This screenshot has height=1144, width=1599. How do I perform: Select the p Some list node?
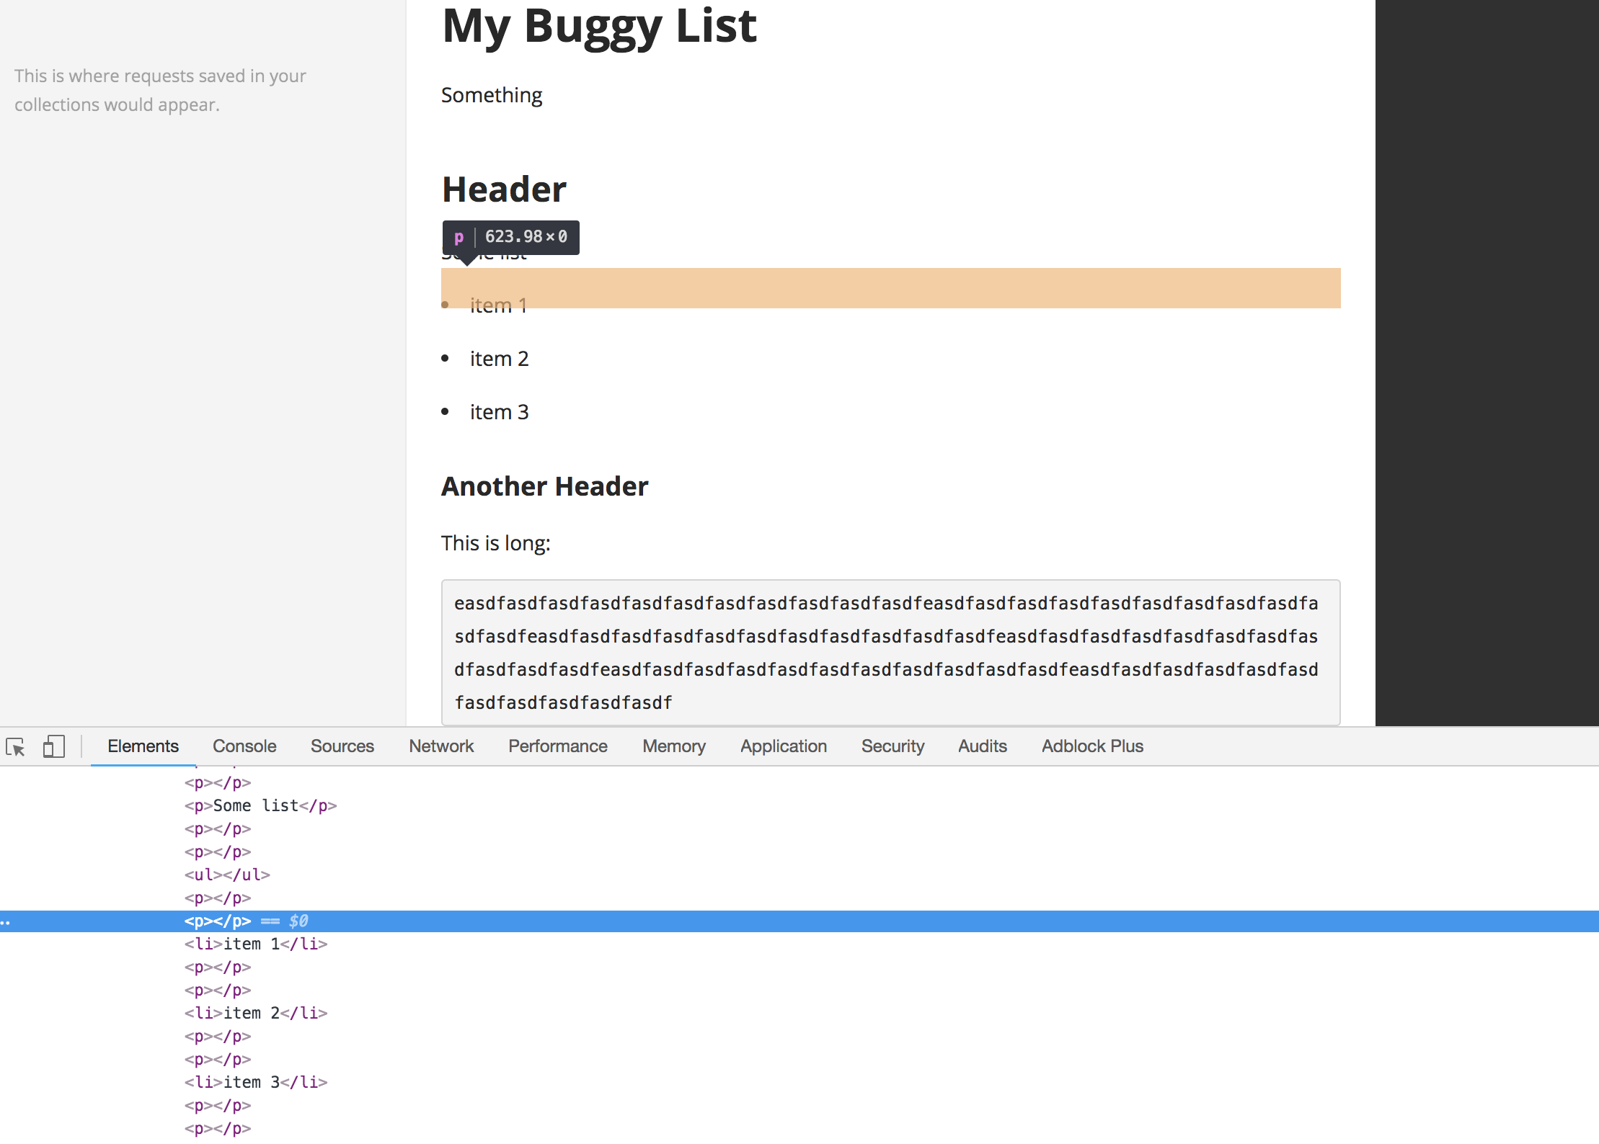coord(260,805)
